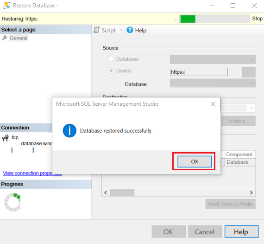Expand the Script dropdown arrow
The height and width of the screenshot is (244, 264).
tap(121, 30)
